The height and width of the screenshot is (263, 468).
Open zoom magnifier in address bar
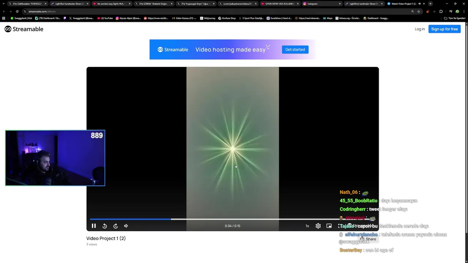tap(413, 11)
